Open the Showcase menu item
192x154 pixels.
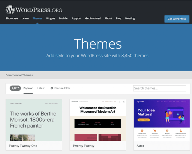(12, 18)
